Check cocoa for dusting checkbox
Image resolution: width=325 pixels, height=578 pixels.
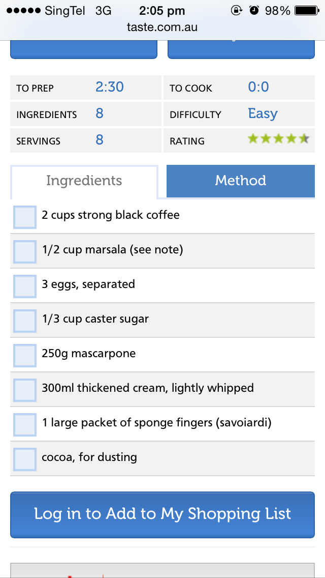pos(24,459)
